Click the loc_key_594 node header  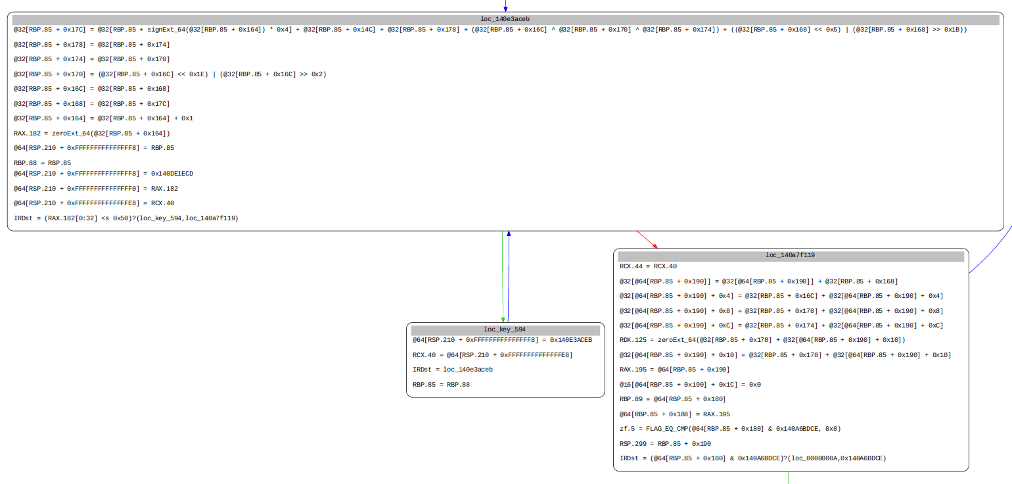click(505, 329)
